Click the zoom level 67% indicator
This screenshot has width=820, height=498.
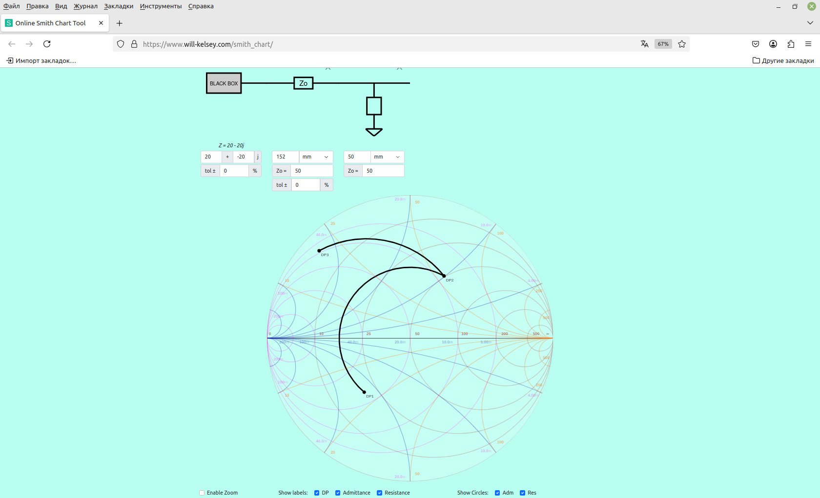pyautogui.click(x=663, y=44)
